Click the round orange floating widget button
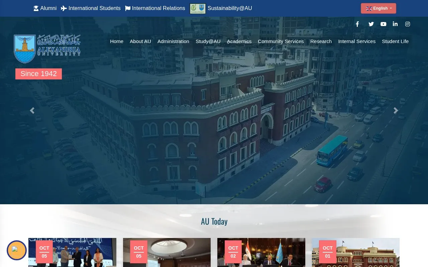Screen dimensions: 428x267 (x=17, y=250)
